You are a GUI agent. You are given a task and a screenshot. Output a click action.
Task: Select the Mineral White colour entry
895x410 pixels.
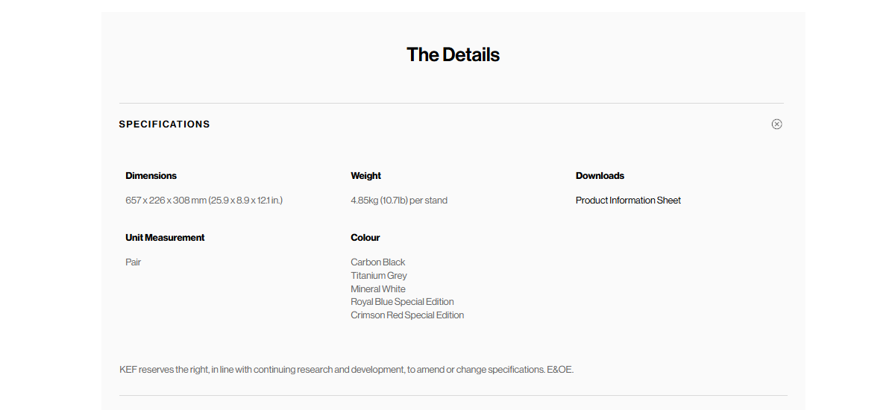[378, 289]
